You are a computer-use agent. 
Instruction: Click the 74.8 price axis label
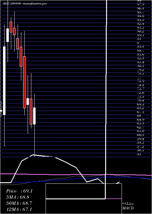click(140, 85)
